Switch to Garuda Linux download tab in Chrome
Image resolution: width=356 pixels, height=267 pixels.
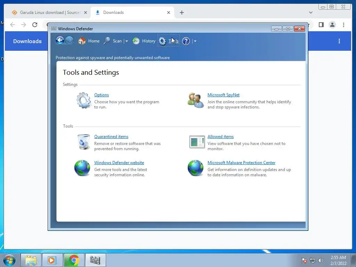50,13
